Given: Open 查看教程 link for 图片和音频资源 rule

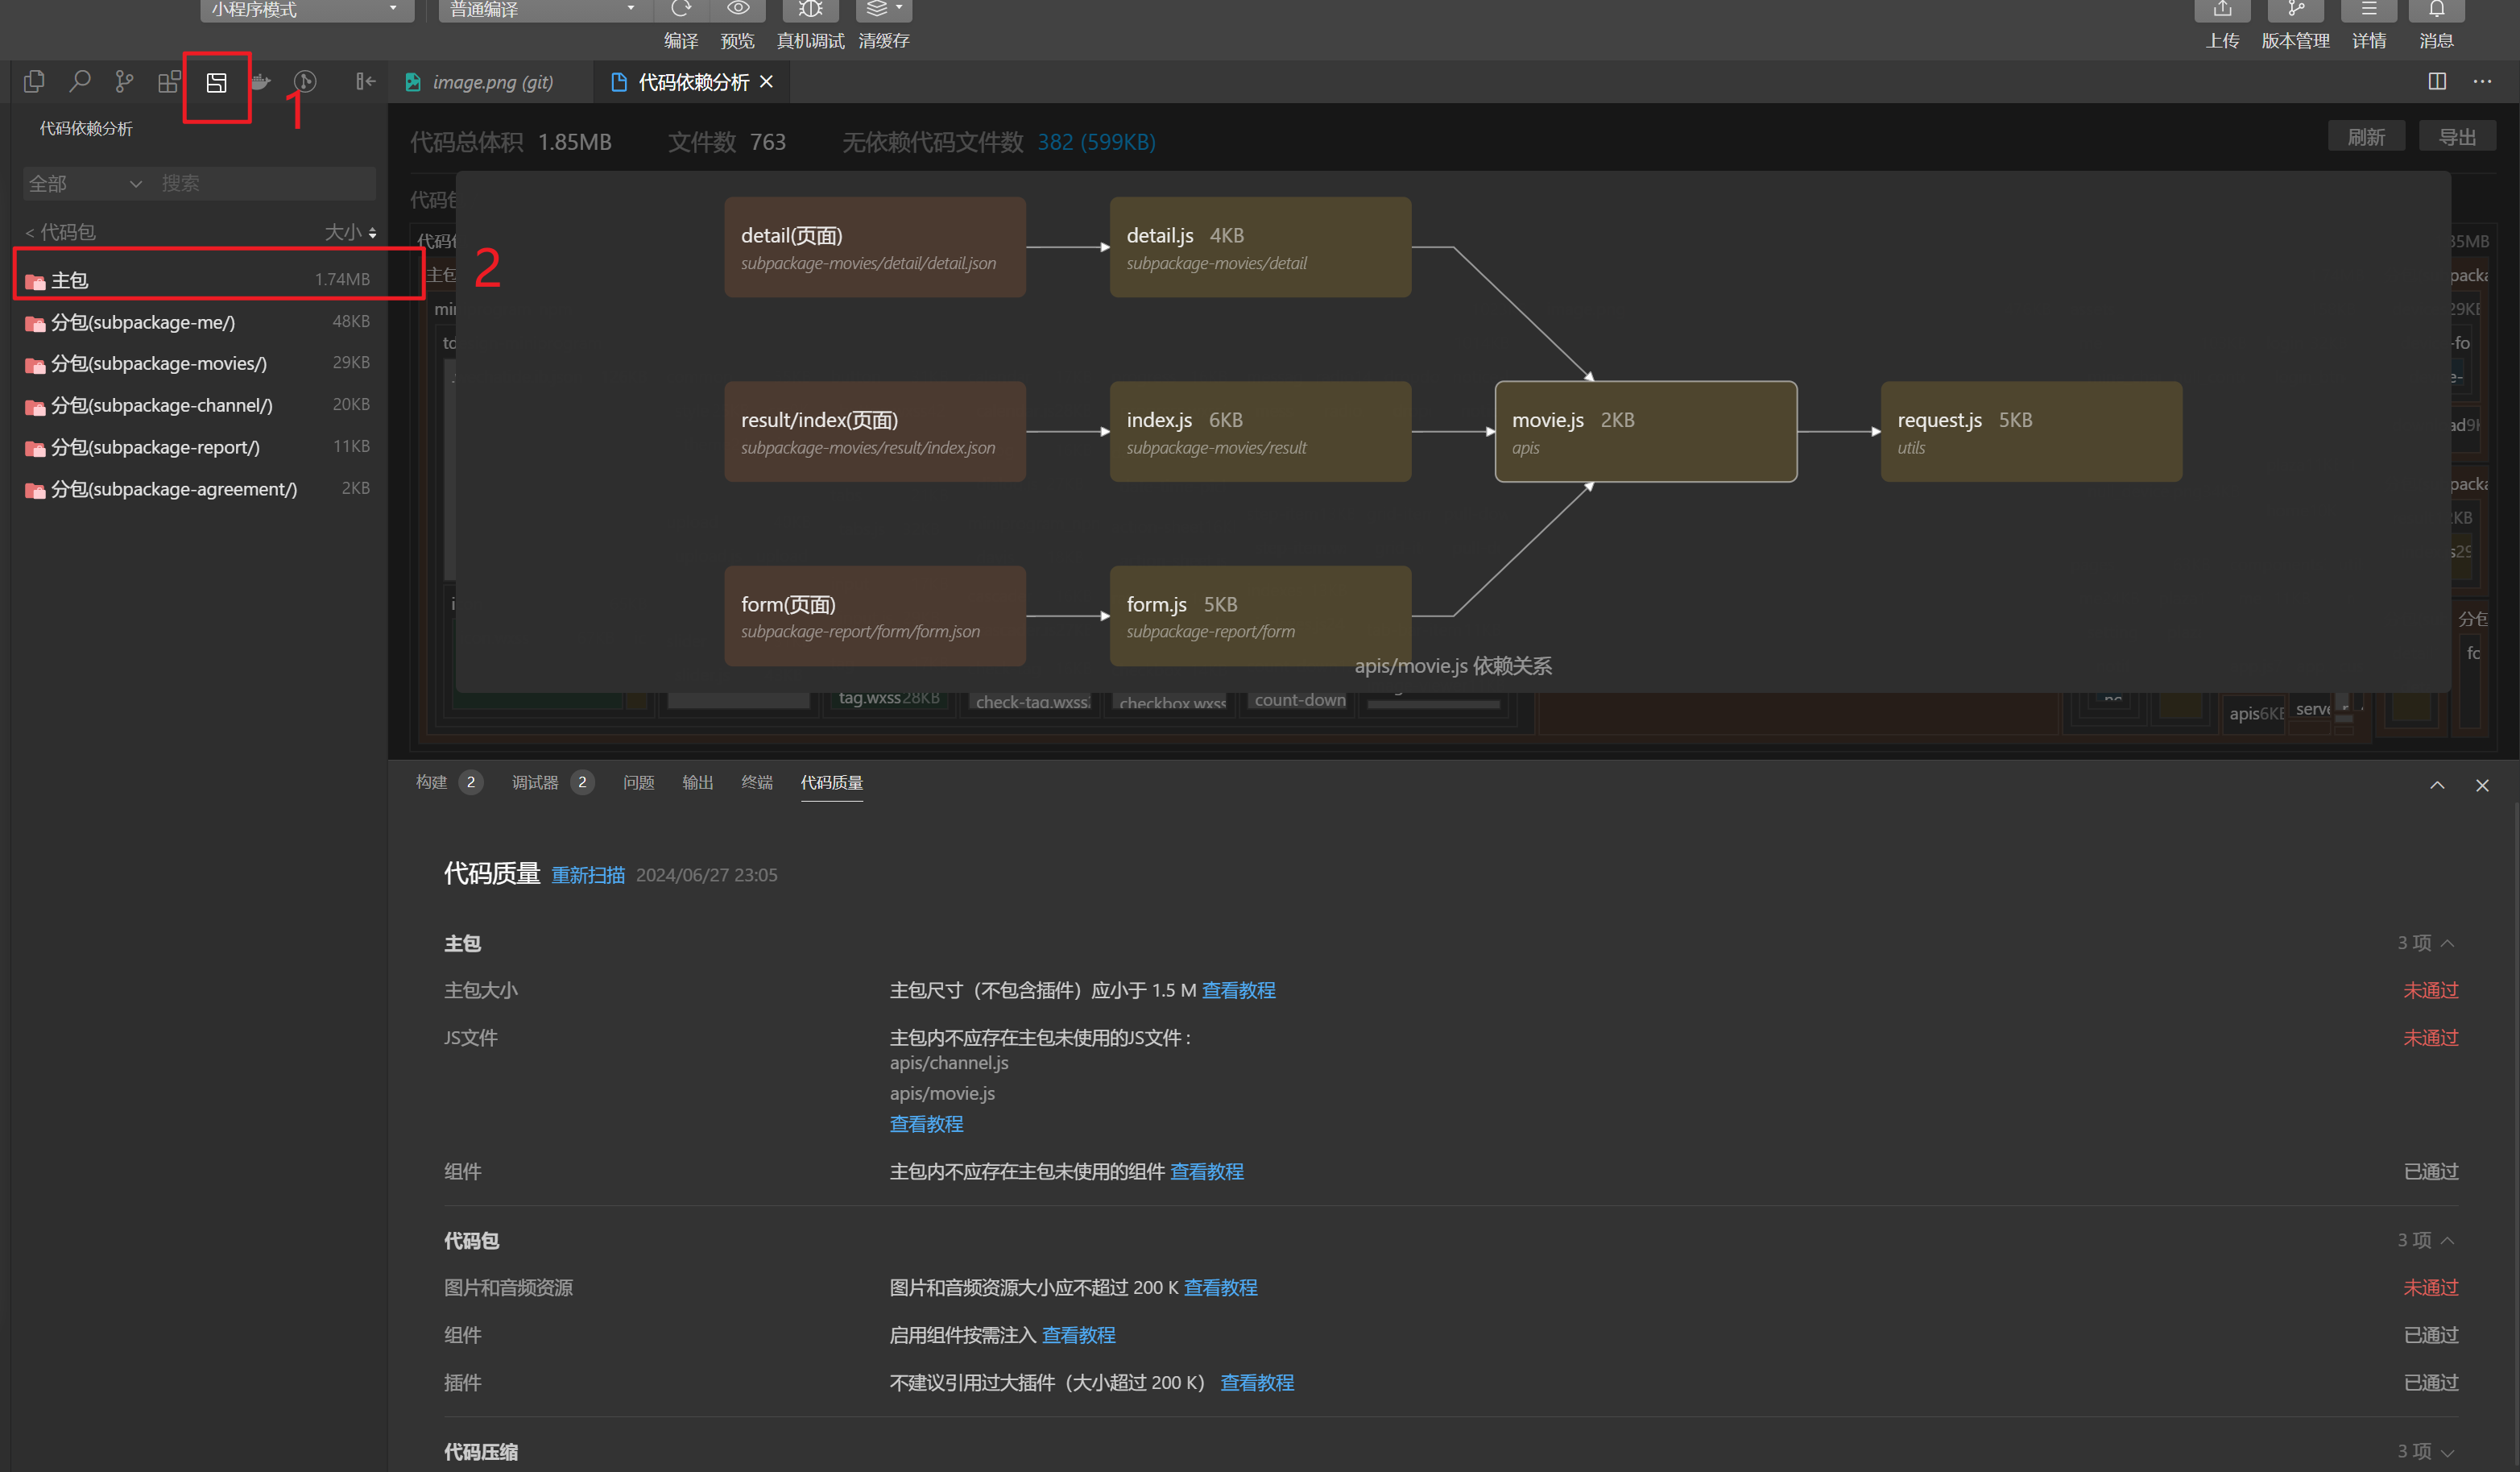Looking at the screenshot, I should (1220, 1287).
